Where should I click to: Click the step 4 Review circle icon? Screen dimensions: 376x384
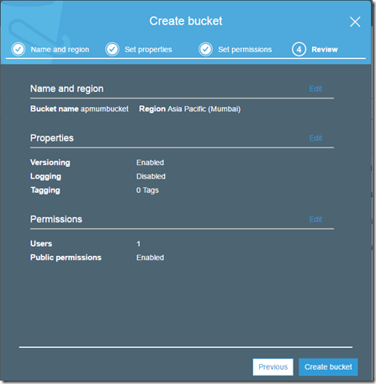pyautogui.click(x=299, y=50)
